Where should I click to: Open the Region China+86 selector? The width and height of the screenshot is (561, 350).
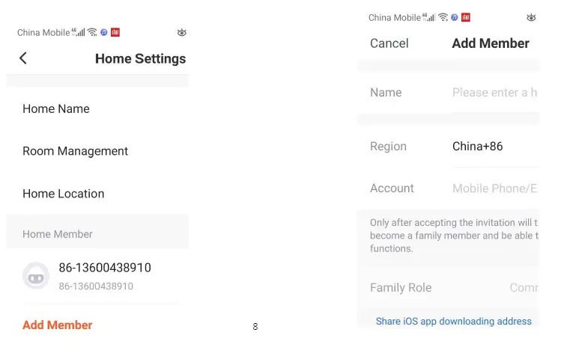point(478,147)
